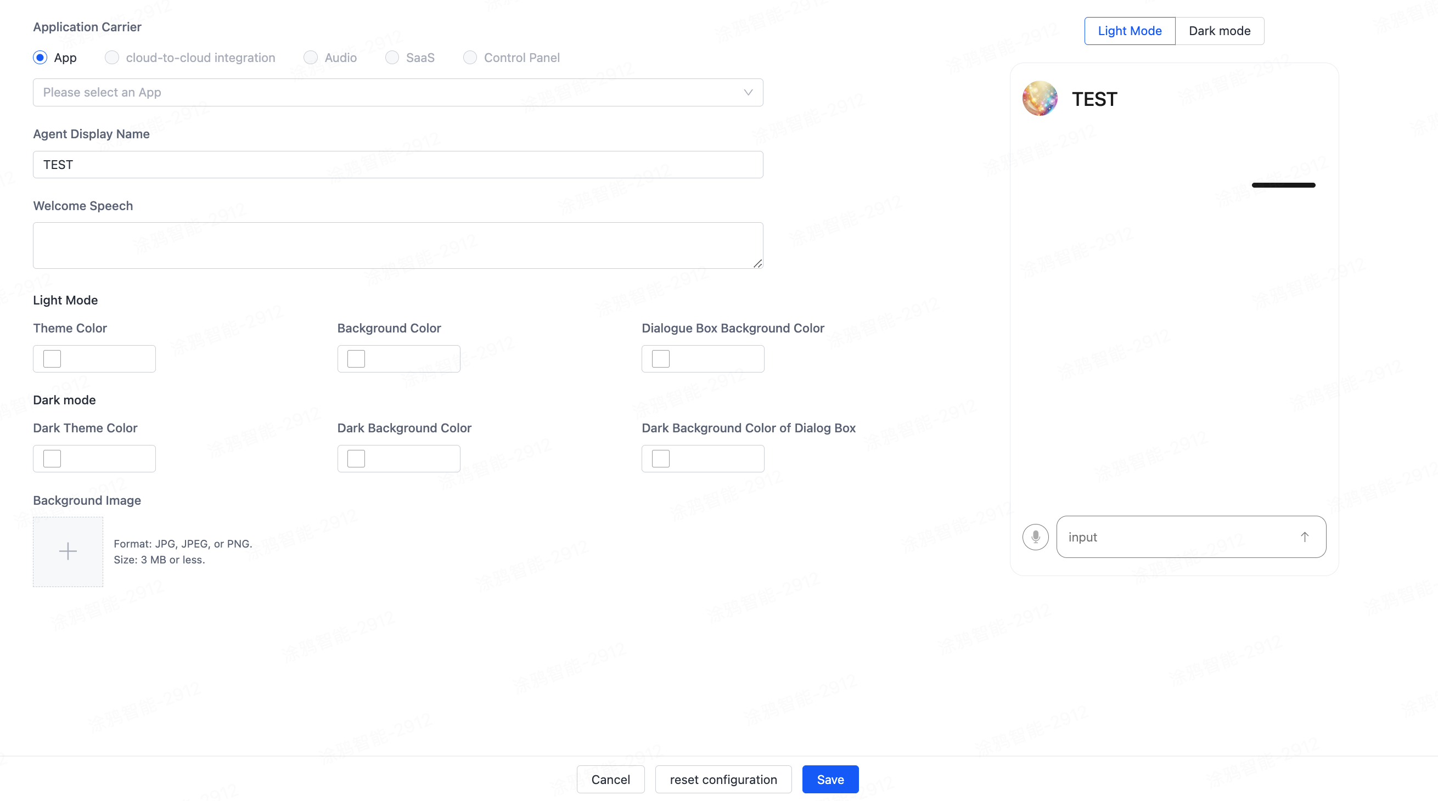This screenshot has width=1438, height=801.
Task: Select the cloud-to-cloud integration radio button
Action: tap(111, 57)
